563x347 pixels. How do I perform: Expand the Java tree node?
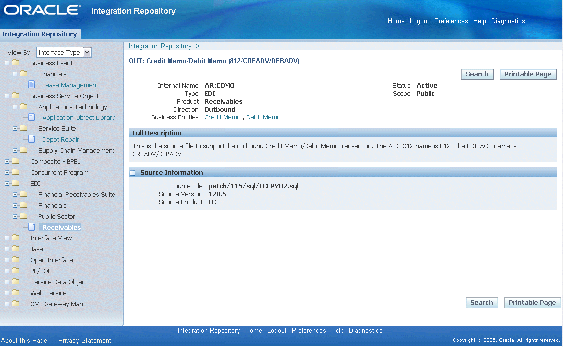click(7, 249)
